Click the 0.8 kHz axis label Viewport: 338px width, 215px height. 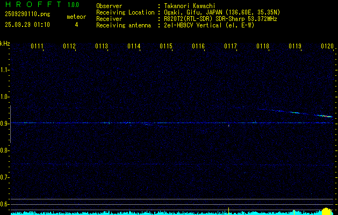point(4,150)
